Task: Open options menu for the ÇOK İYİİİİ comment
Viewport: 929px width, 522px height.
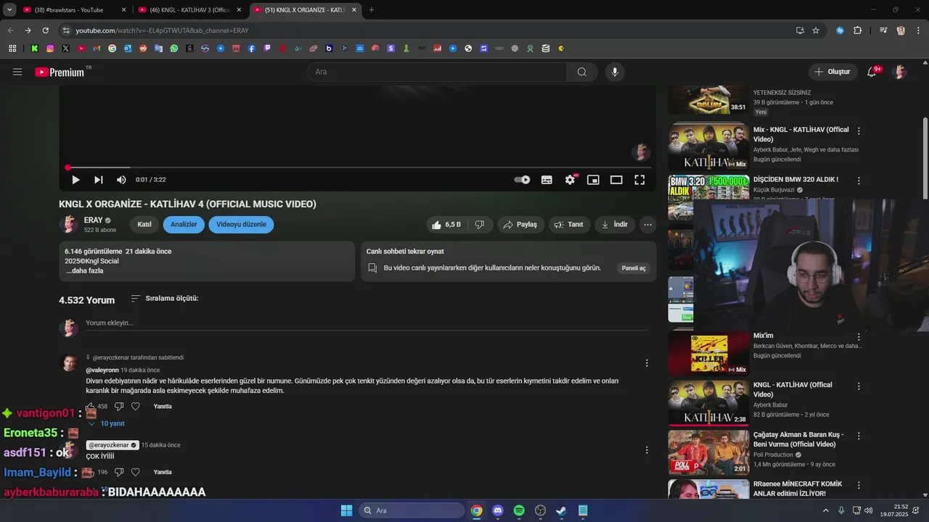Action: pos(647,450)
